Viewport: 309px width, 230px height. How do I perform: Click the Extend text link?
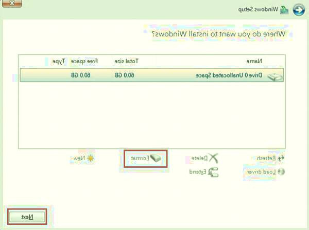point(199,172)
